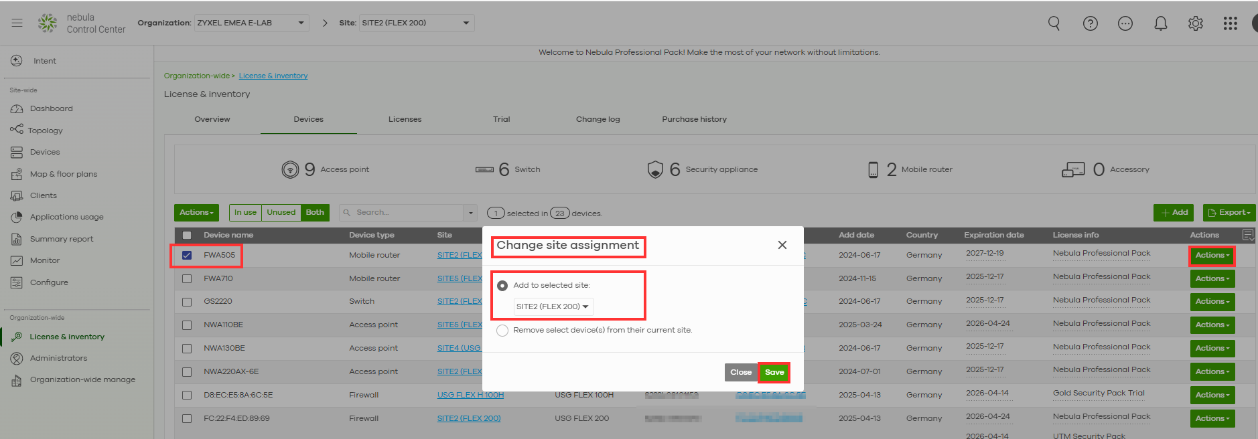Image resolution: width=1258 pixels, height=439 pixels.
Task: Open License & inventory in sidebar
Action: click(67, 337)
